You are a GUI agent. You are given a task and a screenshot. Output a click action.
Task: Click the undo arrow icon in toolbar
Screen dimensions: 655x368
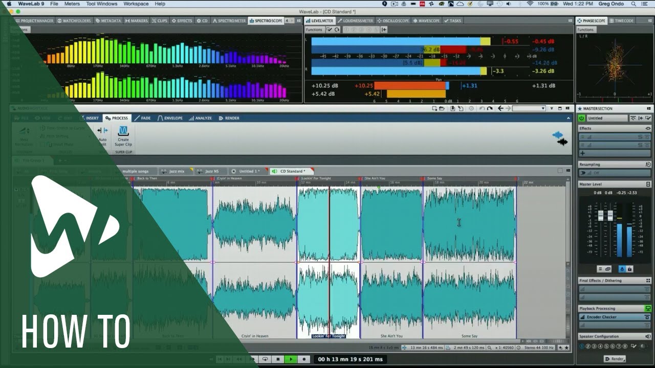tap(482, 108)
